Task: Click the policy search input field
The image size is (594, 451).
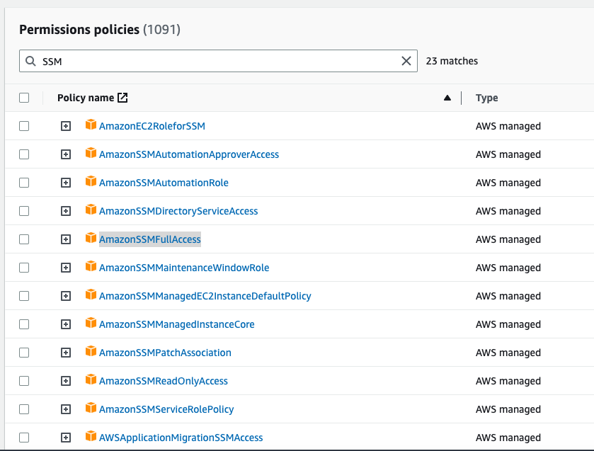Action: tap(218, 61)
